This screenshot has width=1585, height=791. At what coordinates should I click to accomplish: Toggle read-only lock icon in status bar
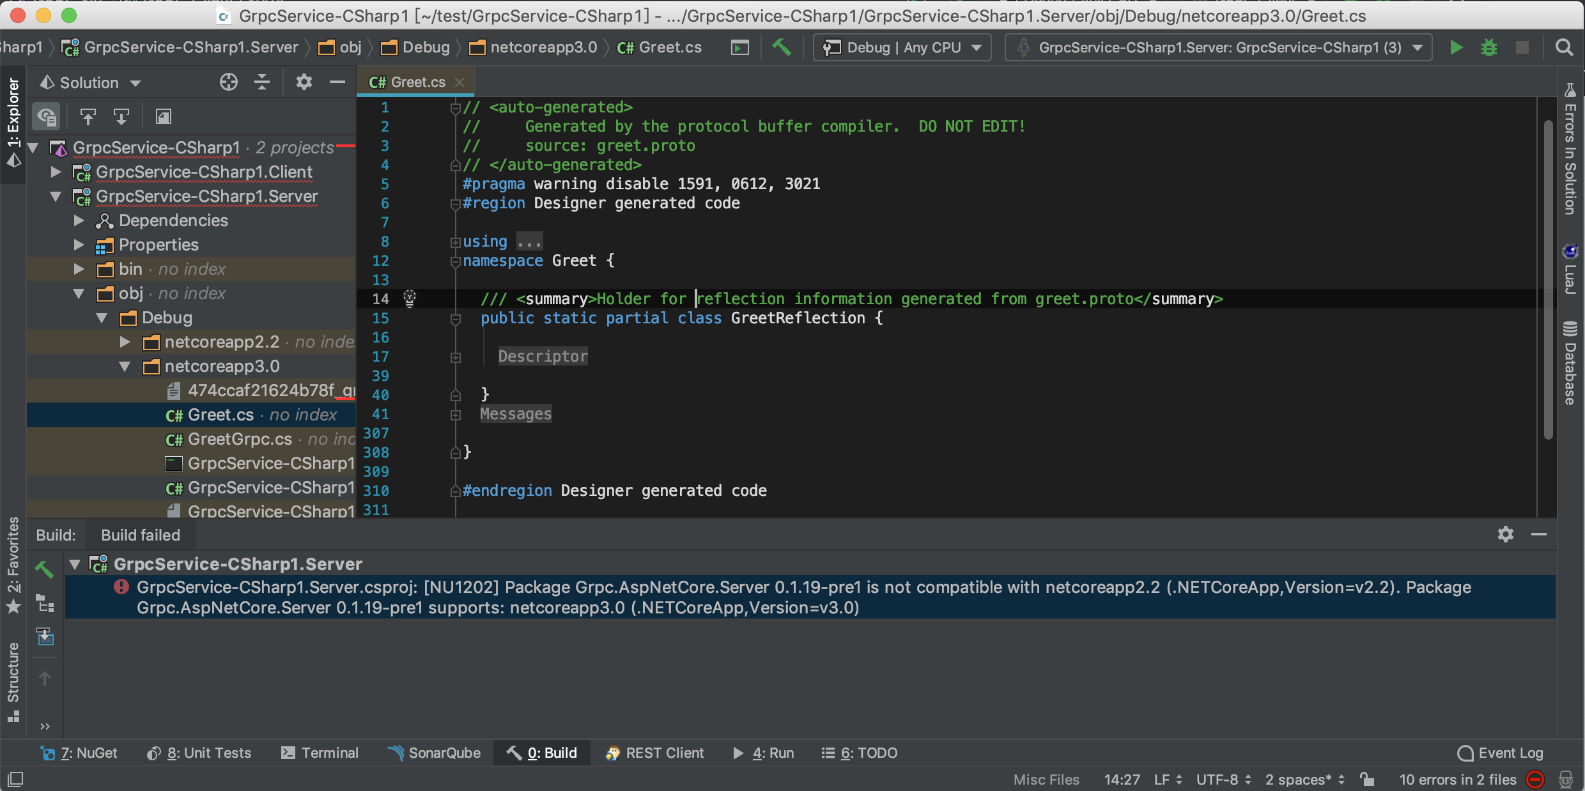click(x=1367, y=779)
